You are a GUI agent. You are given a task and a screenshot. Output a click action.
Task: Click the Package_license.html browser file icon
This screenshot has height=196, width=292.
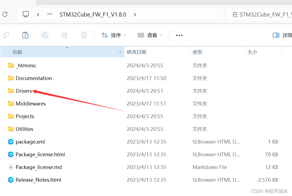11,154
